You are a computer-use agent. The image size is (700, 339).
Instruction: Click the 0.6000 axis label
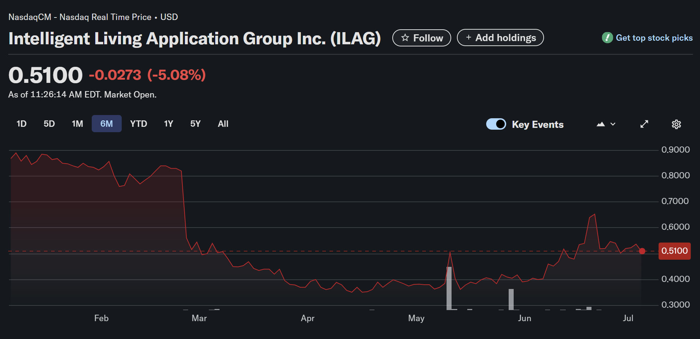click(675, 227)
